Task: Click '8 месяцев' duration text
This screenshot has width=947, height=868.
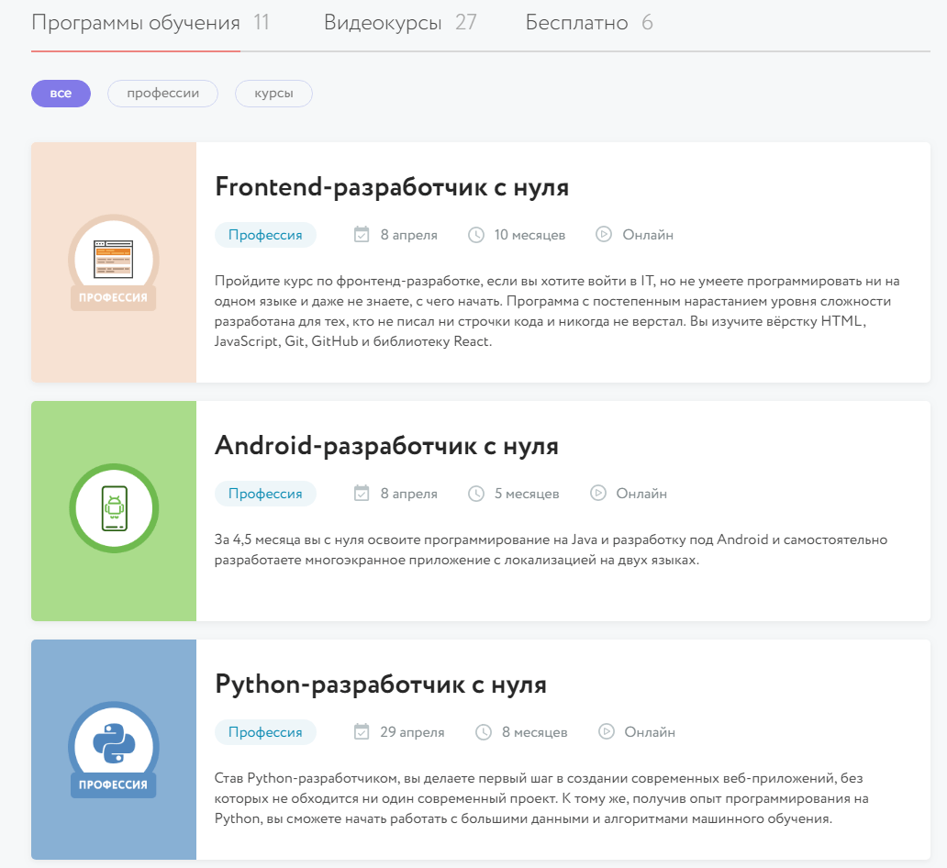Action: click(x=534, y=732)
